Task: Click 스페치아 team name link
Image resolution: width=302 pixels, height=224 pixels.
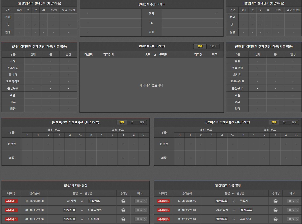Action: (245, 219)
